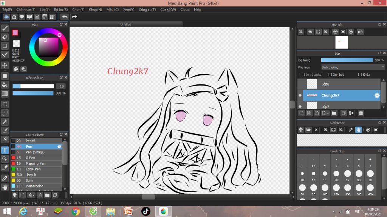Open the Công cụ(T) menu
Screen dimensions: 387x217
pyautogui.click(x=147, y=9)
